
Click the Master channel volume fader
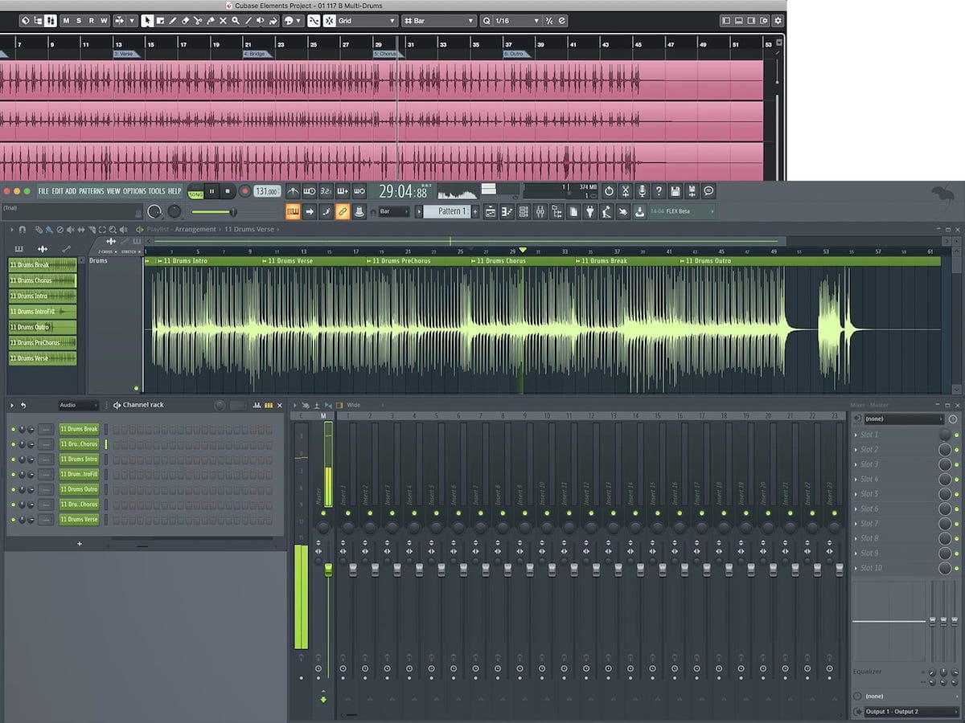(x=328, y=570)
